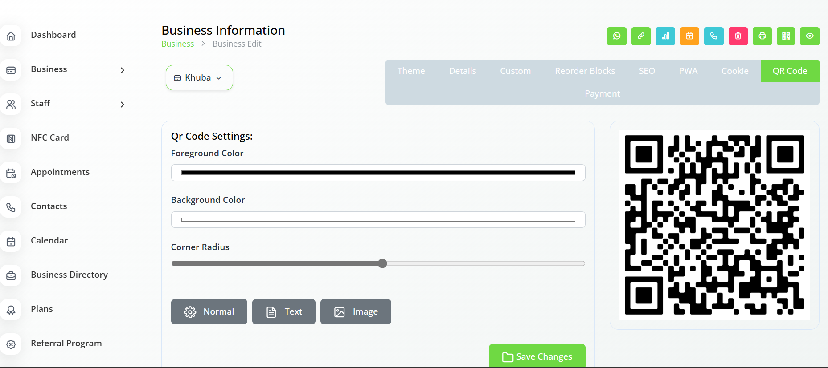Open the Payment tab
This screenshot has width=828, height=368.
(603, 93)
